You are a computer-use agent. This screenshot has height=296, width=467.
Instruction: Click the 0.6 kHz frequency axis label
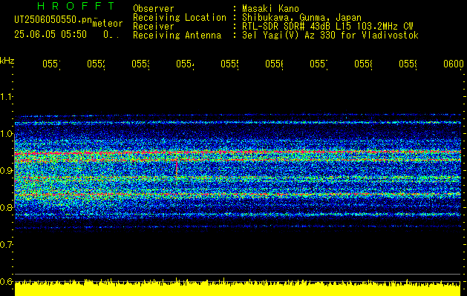coord(6,281)
